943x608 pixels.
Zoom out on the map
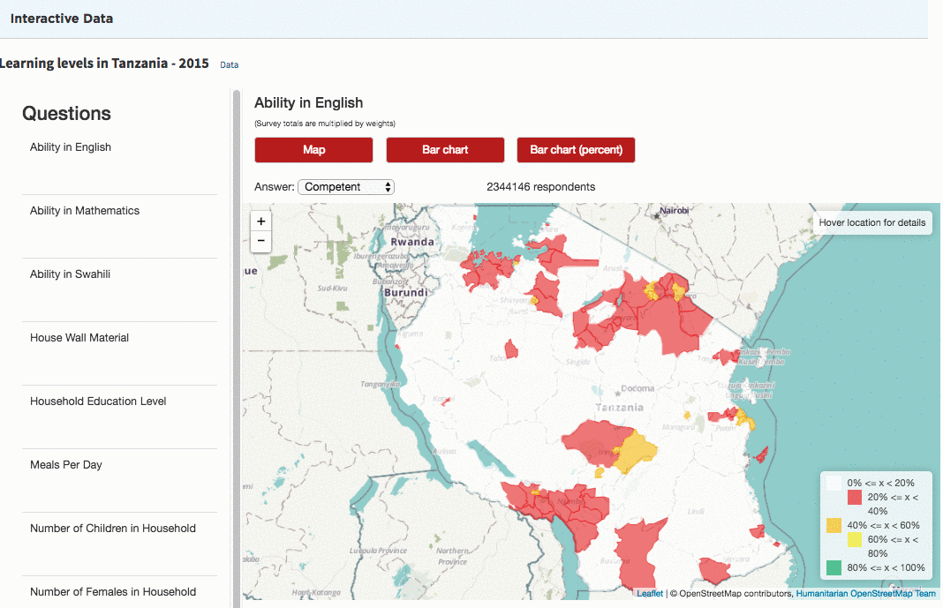[x=261, y=241]
